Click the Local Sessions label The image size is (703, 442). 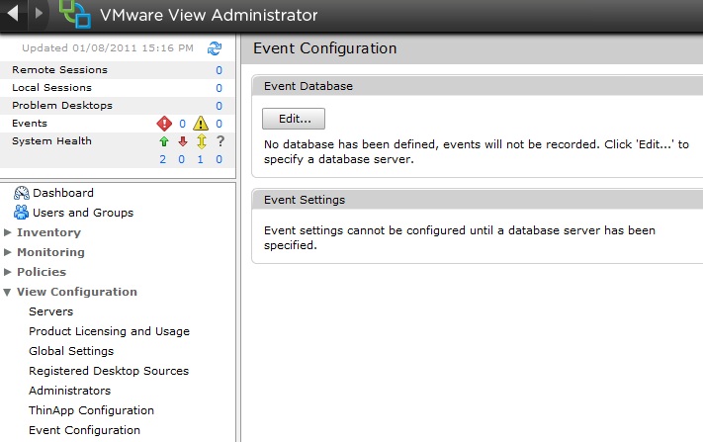51,87
